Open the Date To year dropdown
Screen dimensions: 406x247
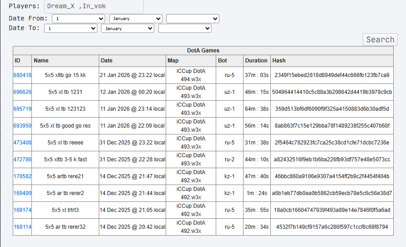coord(185,29)
